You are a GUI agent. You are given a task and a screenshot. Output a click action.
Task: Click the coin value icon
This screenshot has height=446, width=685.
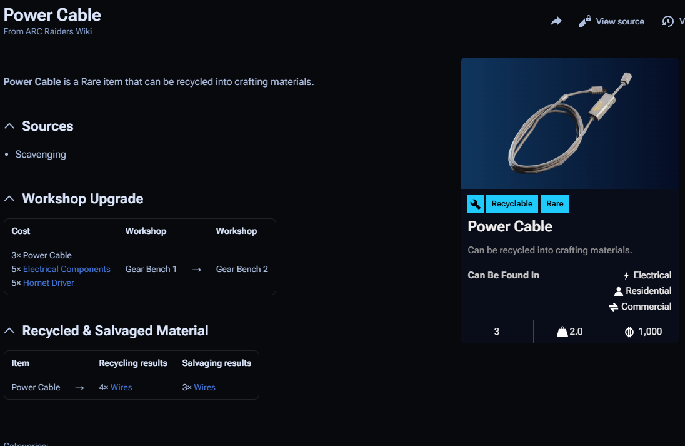(x=629, y=332)
